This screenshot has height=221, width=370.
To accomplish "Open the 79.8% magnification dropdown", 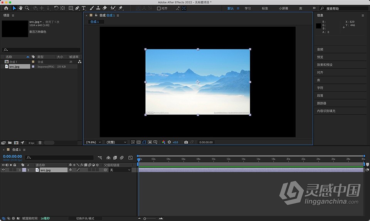I will coord(93,142).
